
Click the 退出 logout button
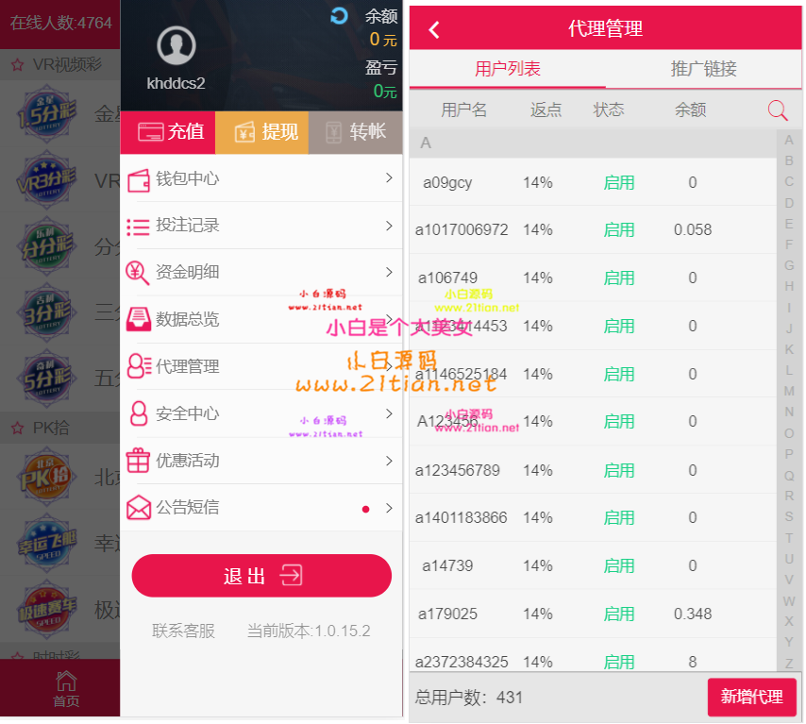(261, 576)
